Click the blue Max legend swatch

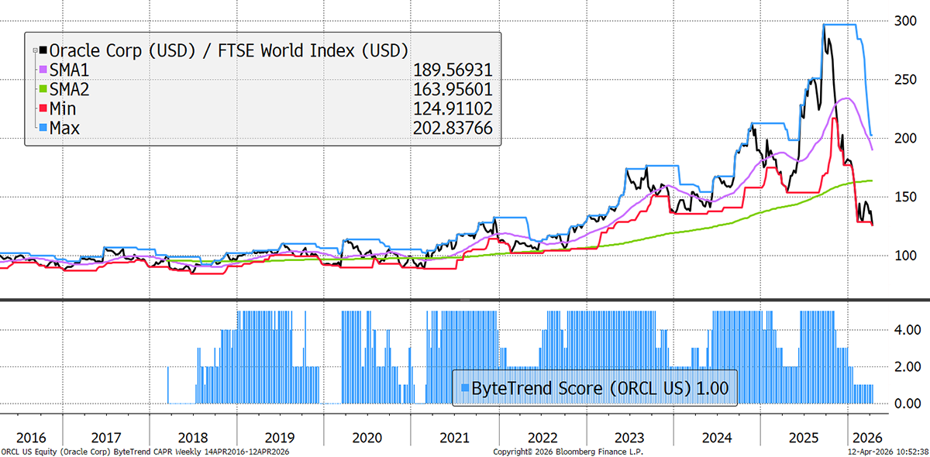43,127
